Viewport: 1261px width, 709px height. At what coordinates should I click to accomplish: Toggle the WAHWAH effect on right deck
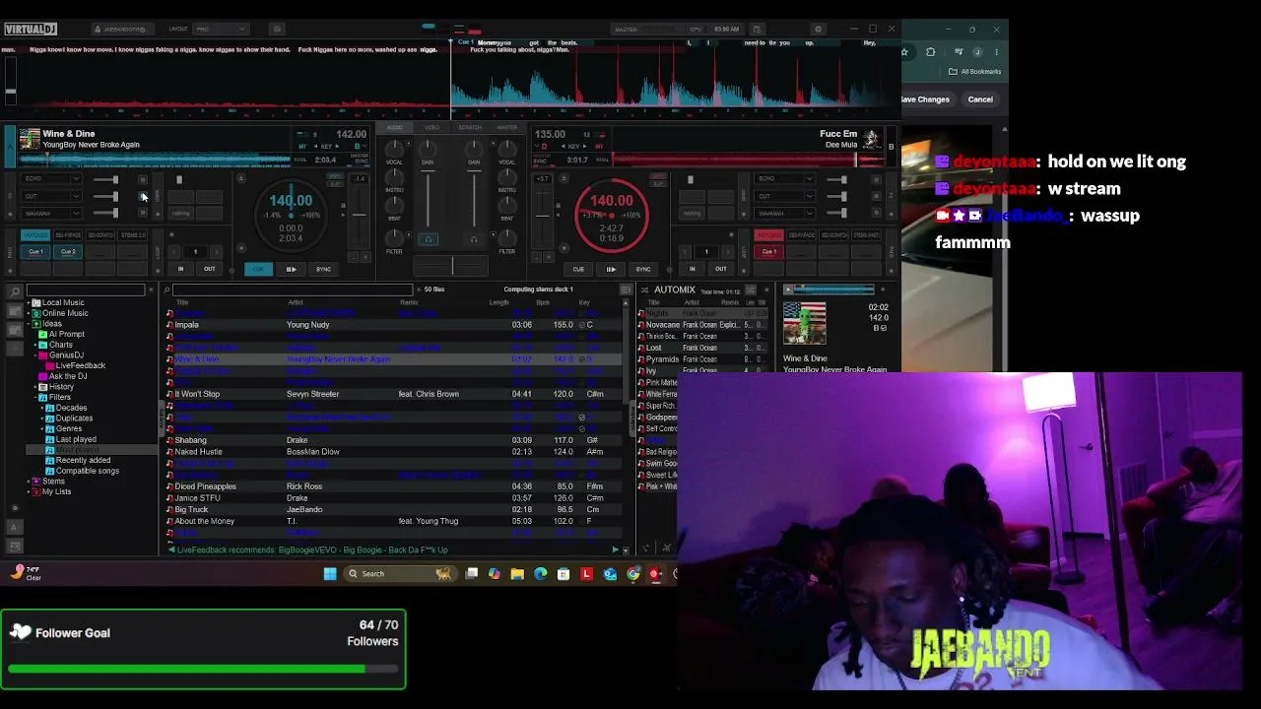click(876, 213)
